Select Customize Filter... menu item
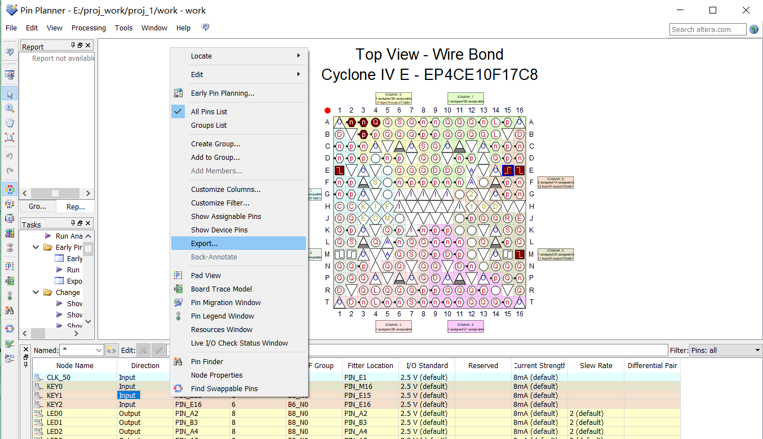The image size is (763, 439). coord(239,203)
